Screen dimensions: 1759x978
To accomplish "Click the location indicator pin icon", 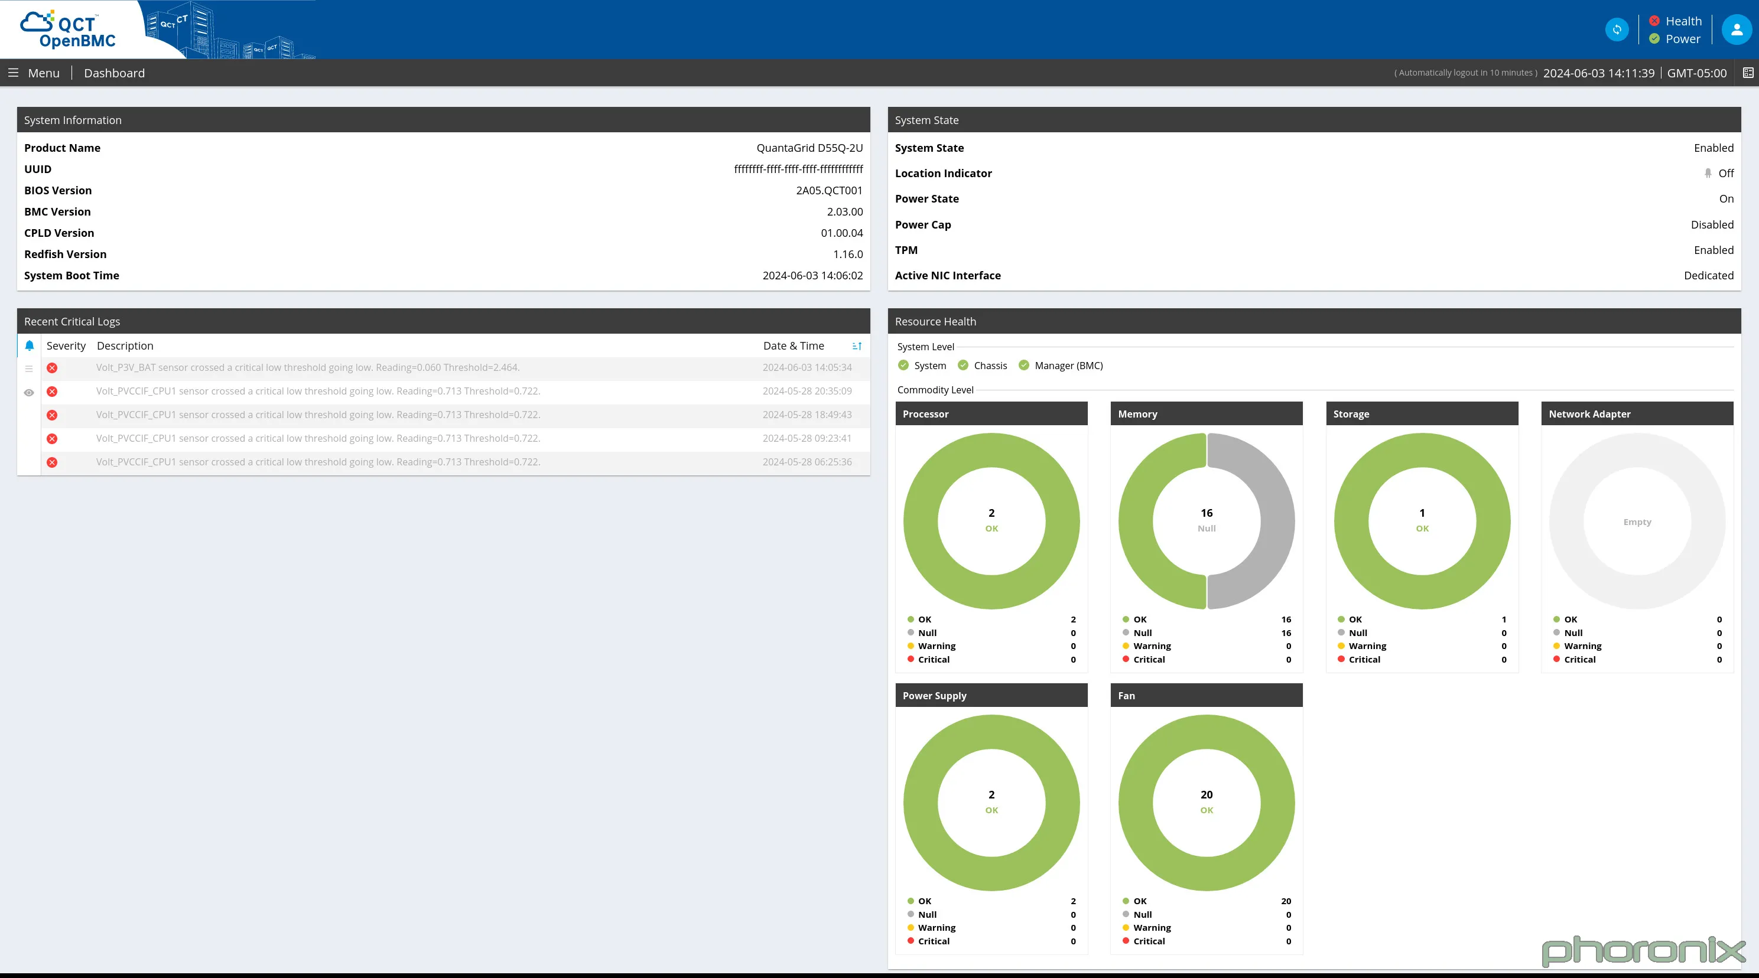I will click(1706, 172).
